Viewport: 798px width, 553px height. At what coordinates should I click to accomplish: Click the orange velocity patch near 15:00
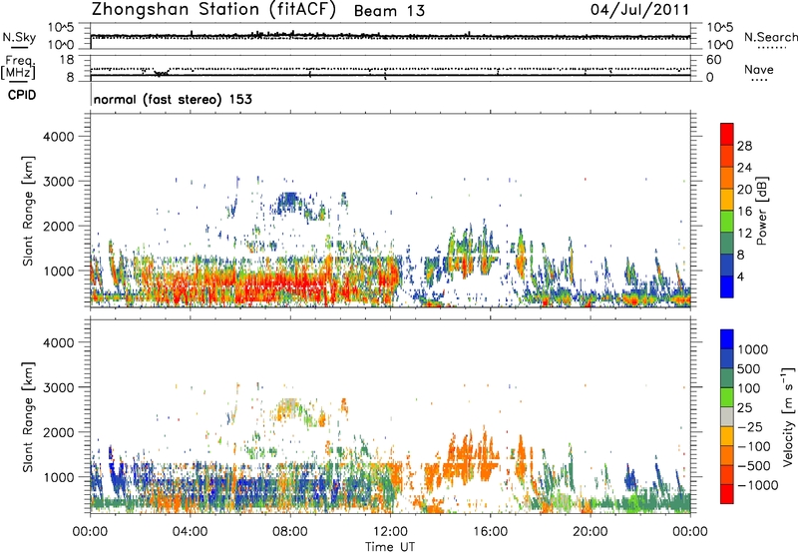(471, 456)
